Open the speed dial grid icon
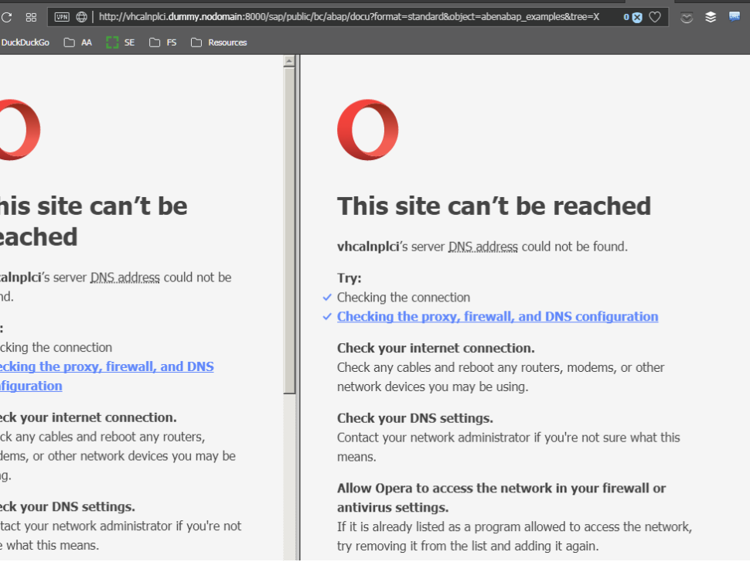The width and height of the screenshot is (750, 562). (x=31, y=16)
